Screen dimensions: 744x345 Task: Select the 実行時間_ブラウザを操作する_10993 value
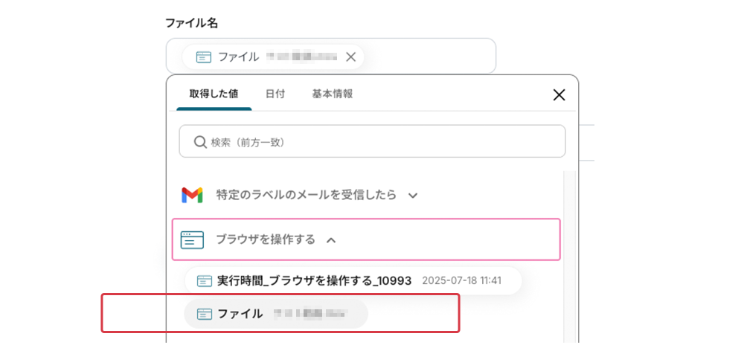point(314,281)
